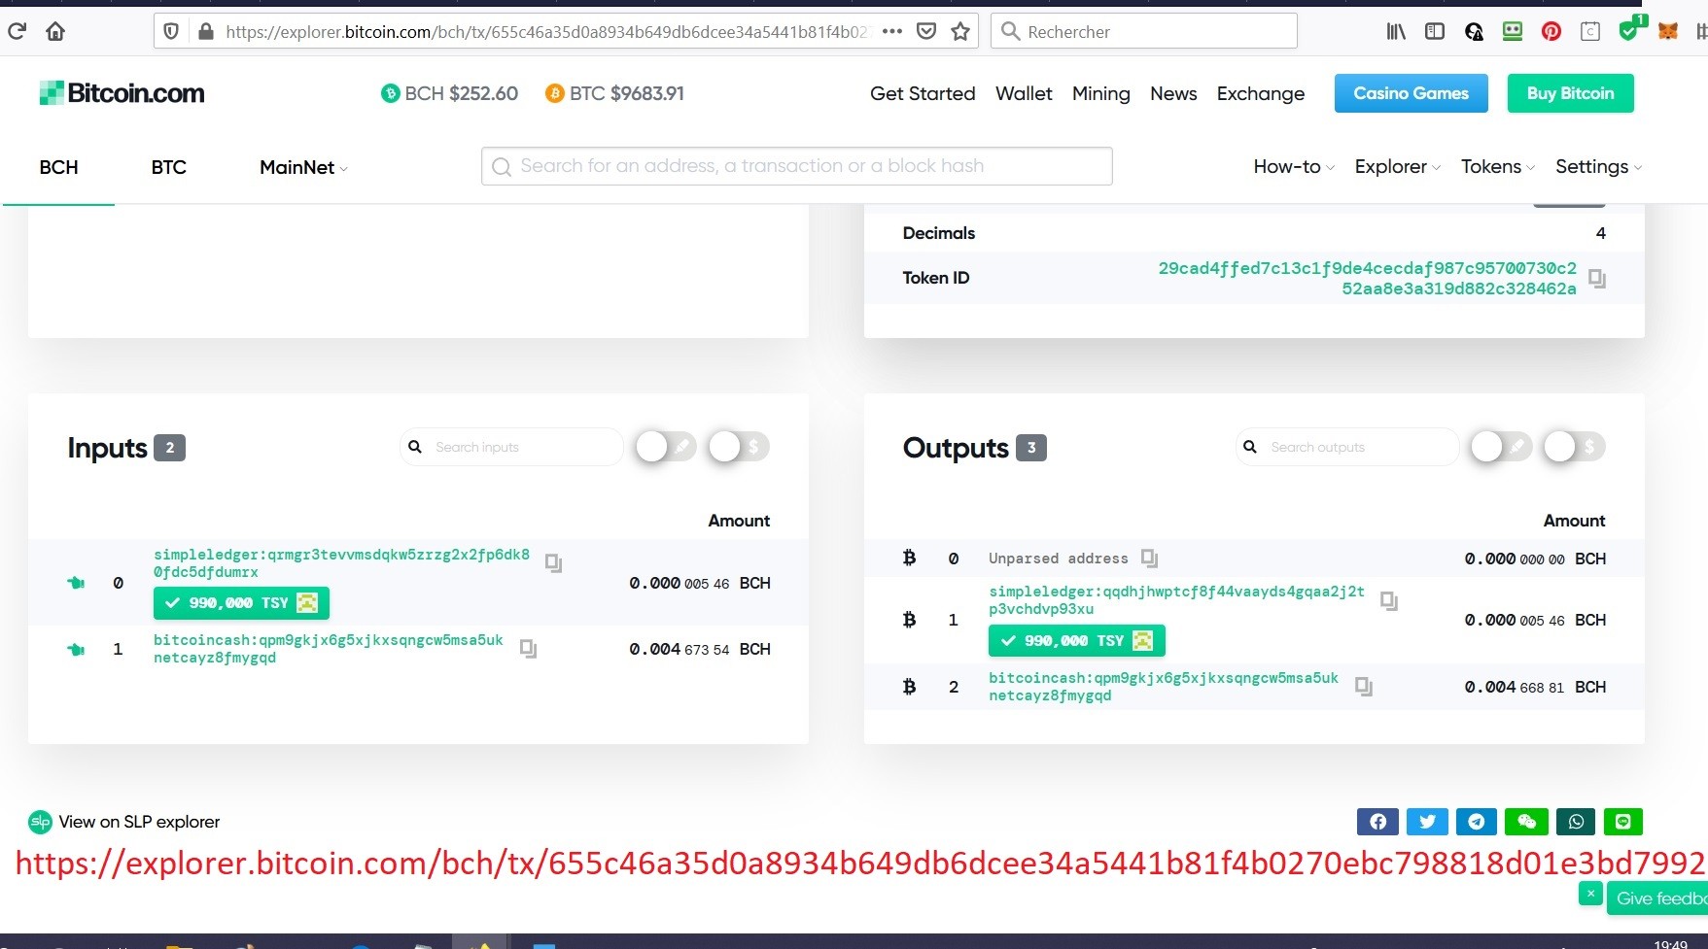Copy the Token ID hash
Viewport: 1708px width, 949px height.
pyautogui.click(x=1596, y=279)
